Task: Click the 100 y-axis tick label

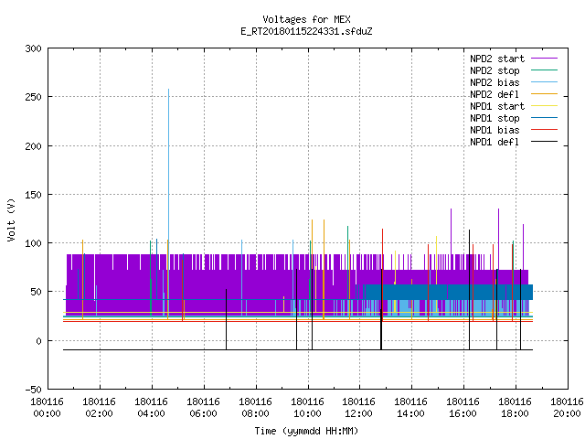Action: 33,243
